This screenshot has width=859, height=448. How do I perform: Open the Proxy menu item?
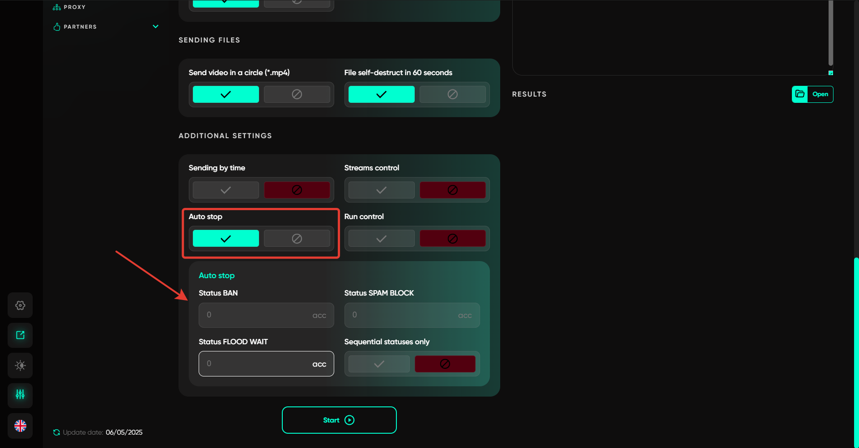coord(74,7)
